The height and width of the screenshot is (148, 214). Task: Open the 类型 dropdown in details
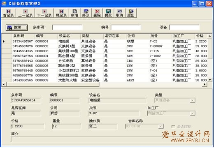192,100
